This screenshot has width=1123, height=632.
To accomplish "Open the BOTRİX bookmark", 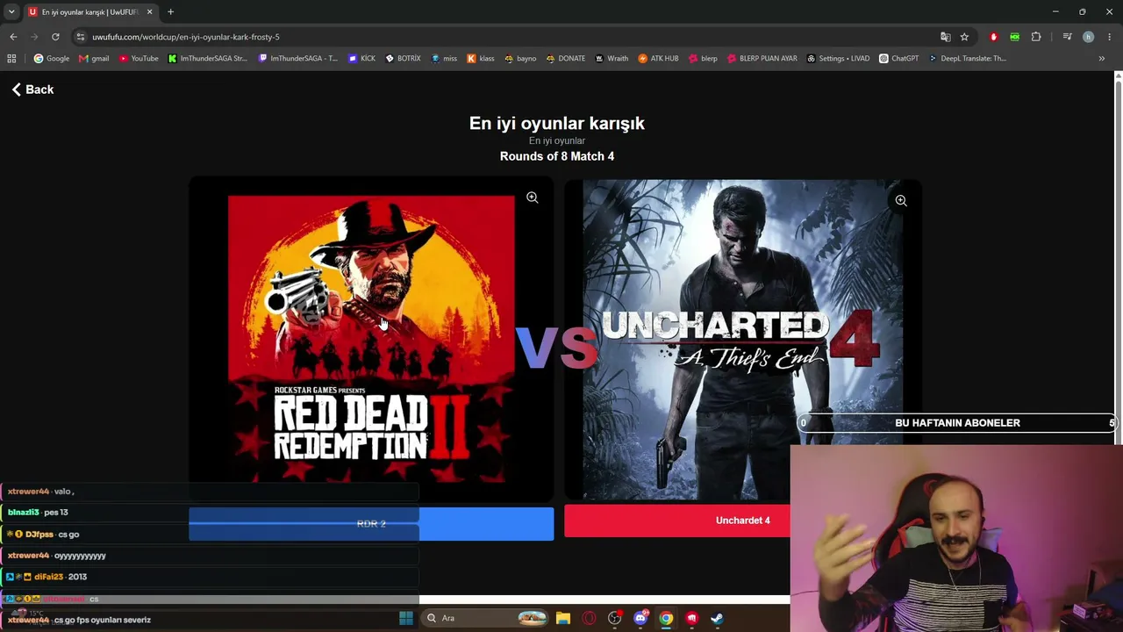I will coord(404,59).
